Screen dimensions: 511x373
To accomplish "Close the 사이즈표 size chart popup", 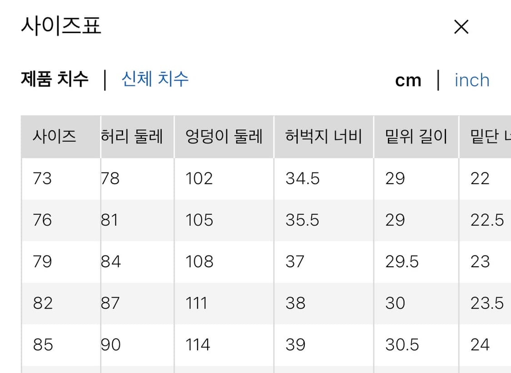I will [461, 27].
